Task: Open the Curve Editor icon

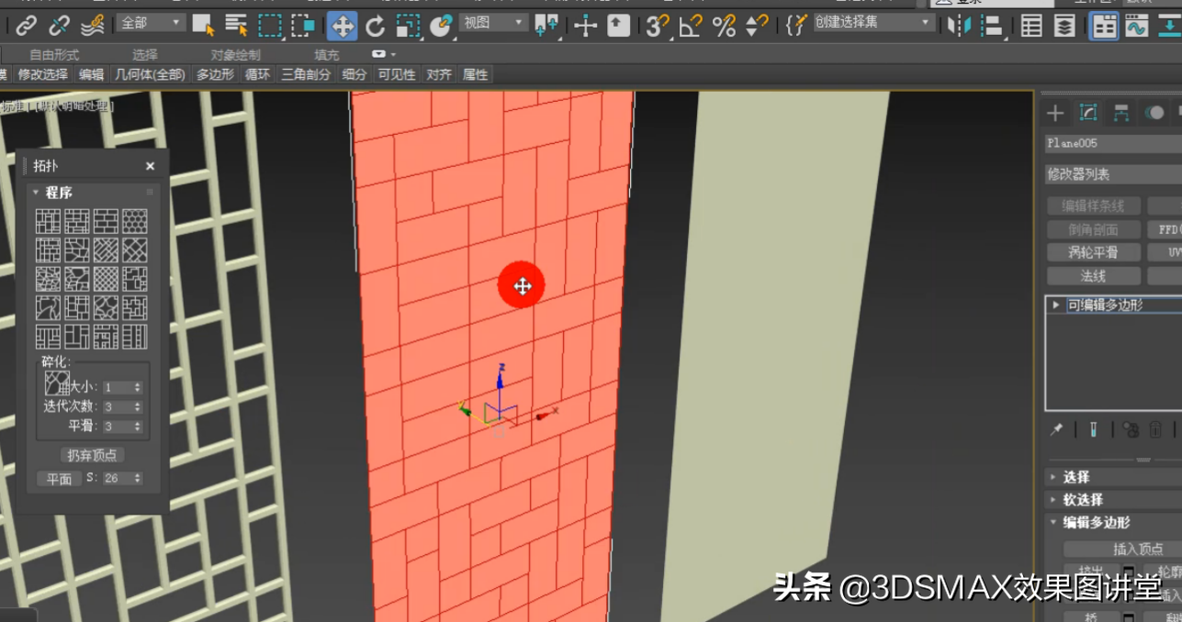Action: click(1137, 26)
